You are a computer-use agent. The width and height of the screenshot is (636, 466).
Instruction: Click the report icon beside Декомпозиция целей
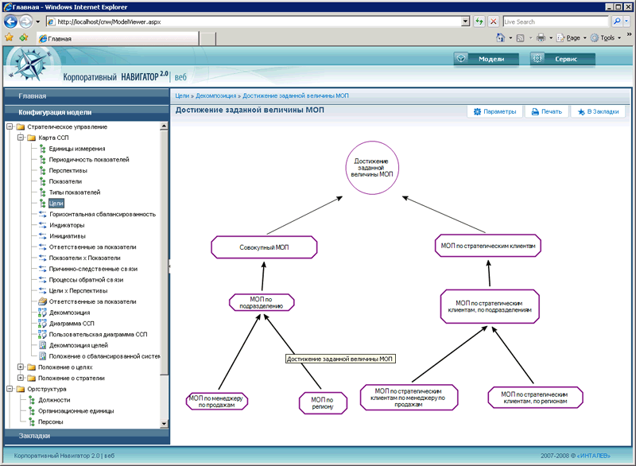click(x=42, y=345)
